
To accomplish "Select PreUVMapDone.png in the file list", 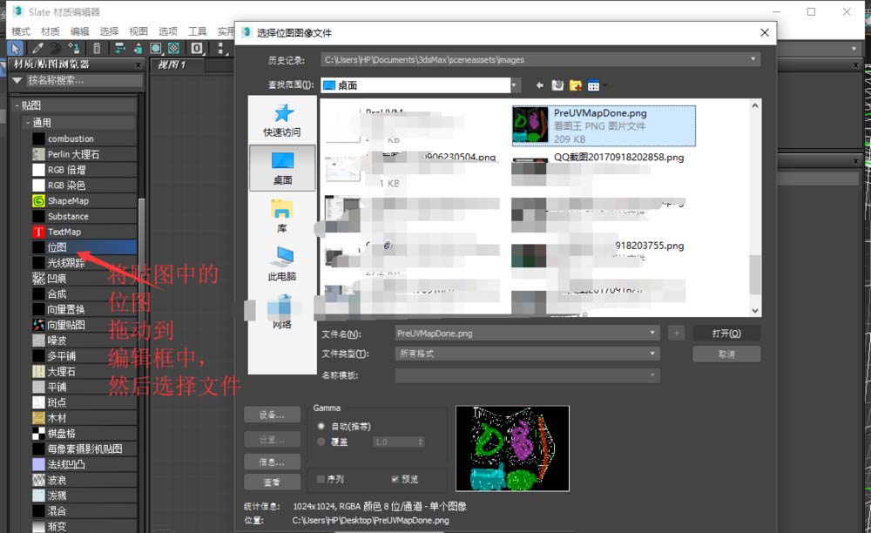I will 604,126.
